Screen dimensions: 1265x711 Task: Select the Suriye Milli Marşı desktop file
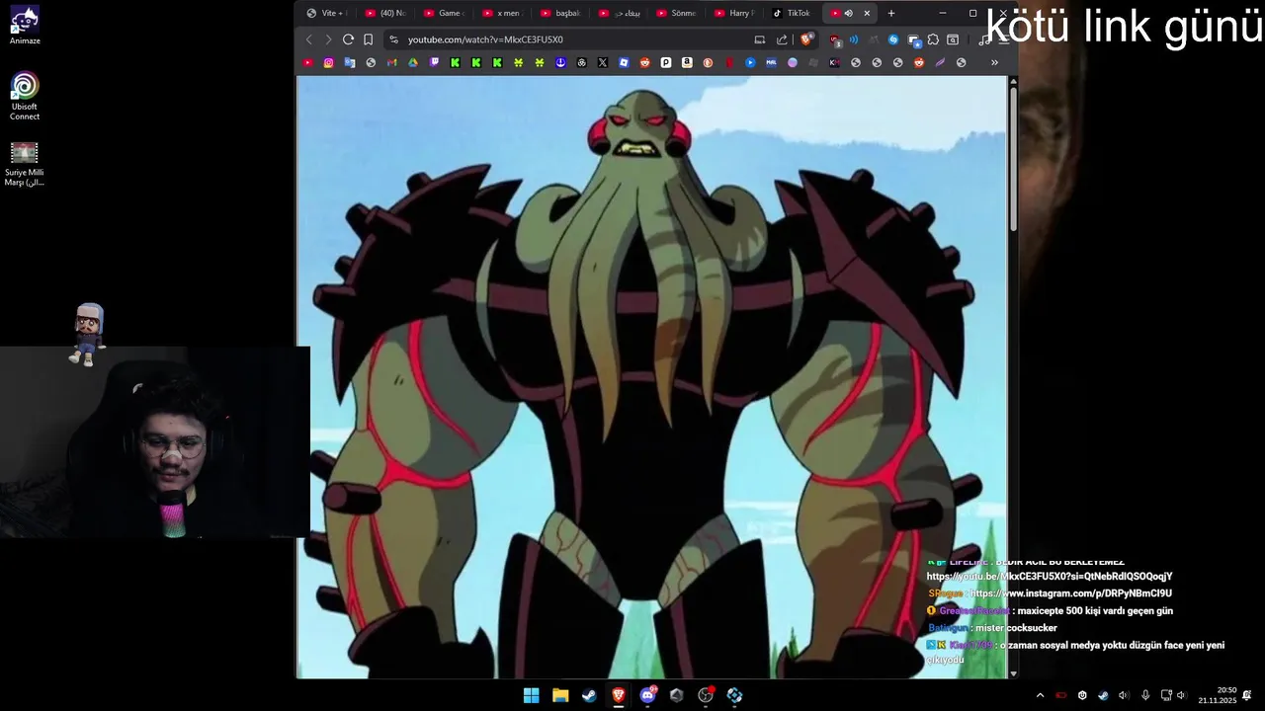point(25,164)
